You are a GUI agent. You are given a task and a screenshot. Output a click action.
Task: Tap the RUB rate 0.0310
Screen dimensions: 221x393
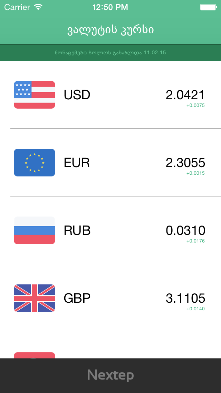[x=185, y=230]
